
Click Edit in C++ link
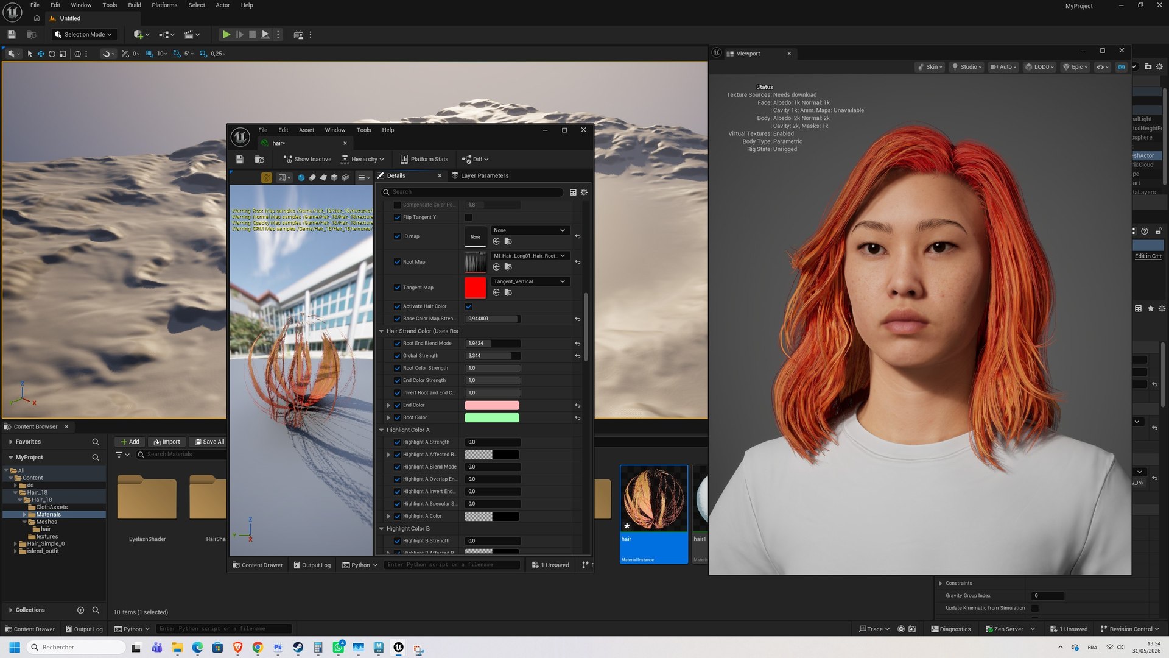click(x=1148, y=256)
